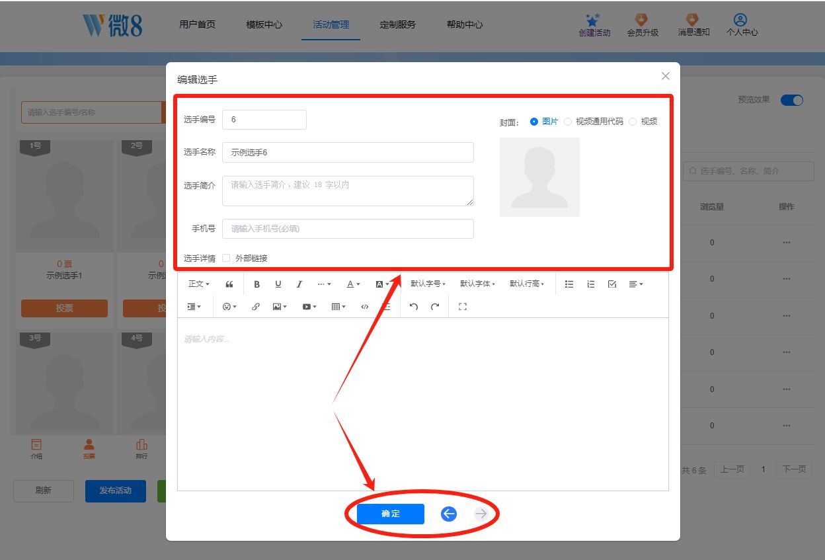Open 消息通知 from the top bar

pos(693,26)
